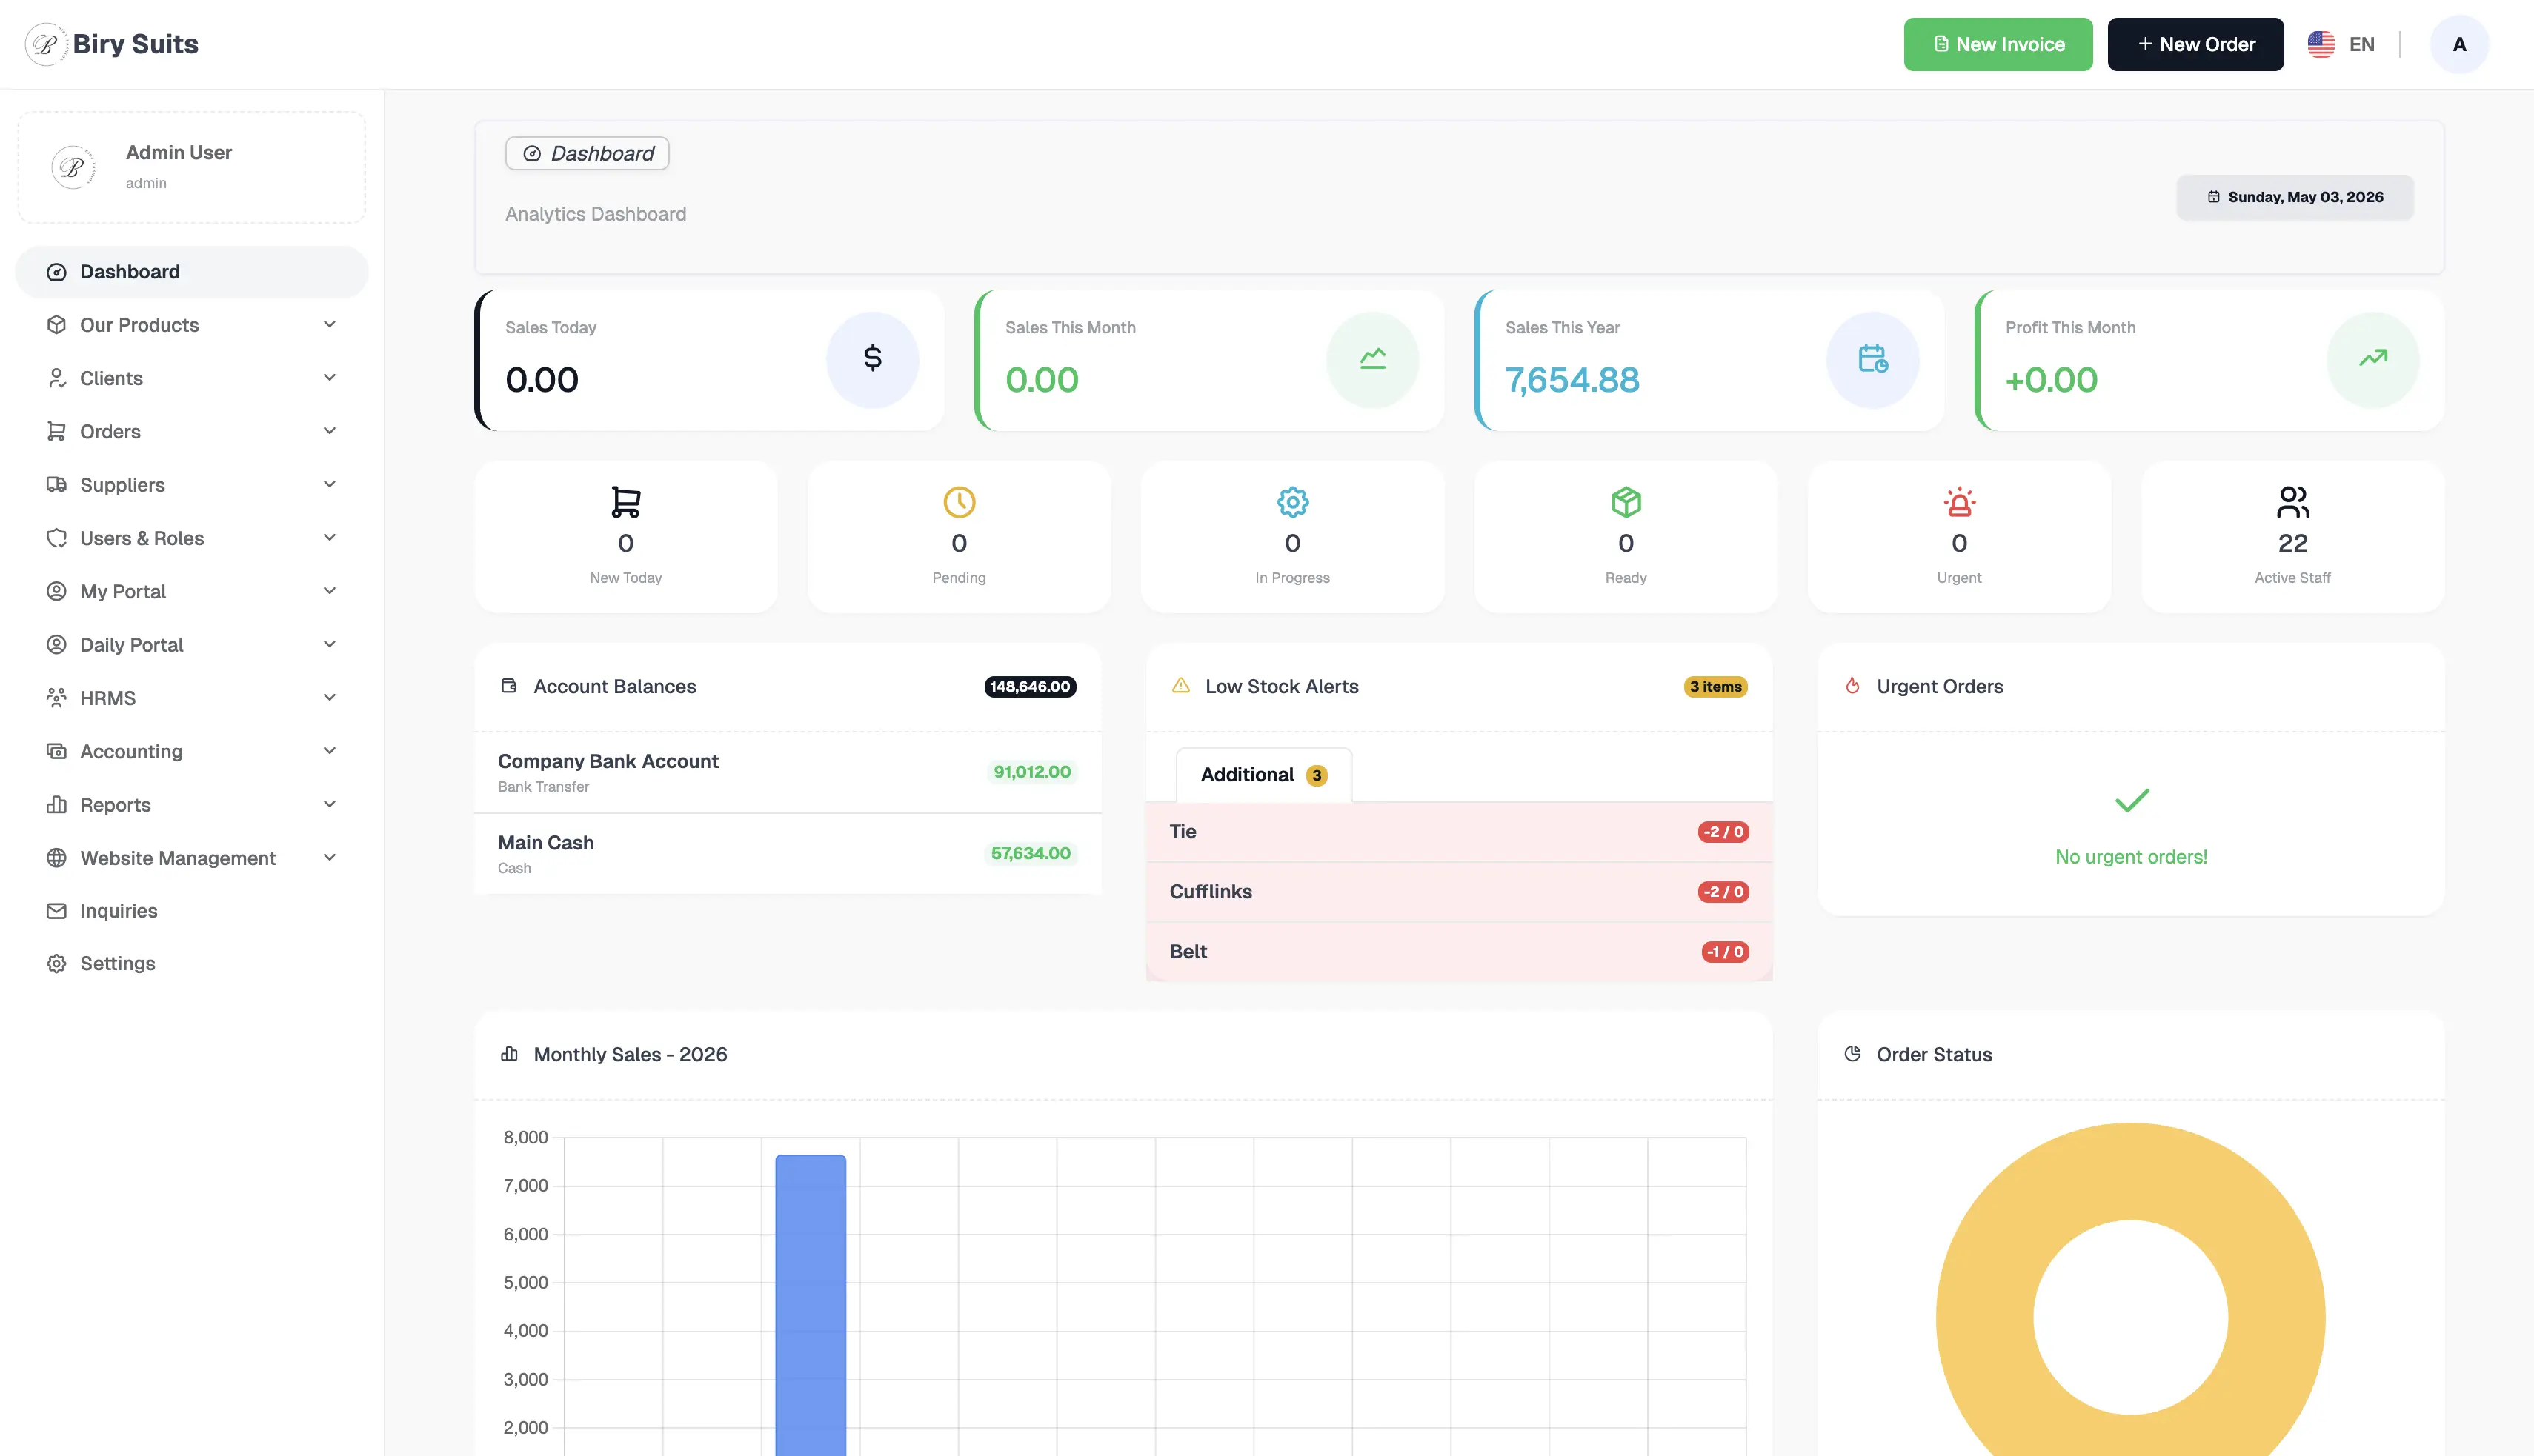The image size is (2534, 1456).
Task: Expand the Website Management chevron
Action: (329, 858)
